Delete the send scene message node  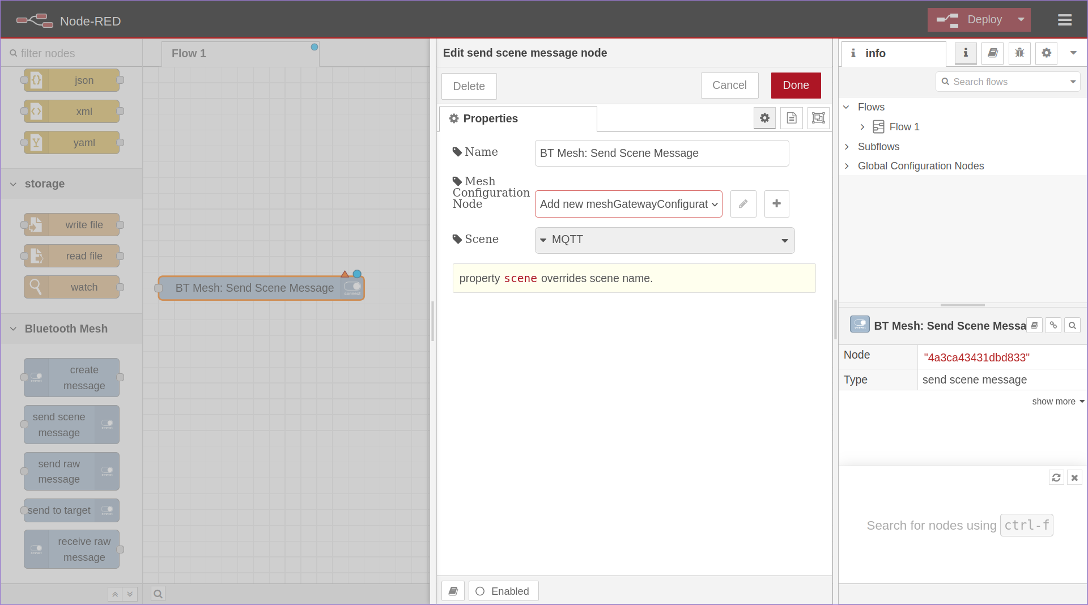pos(469,86)
